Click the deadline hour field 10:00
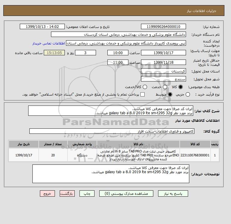This screenshot has height=224, width=231. [x=118, y=53]
